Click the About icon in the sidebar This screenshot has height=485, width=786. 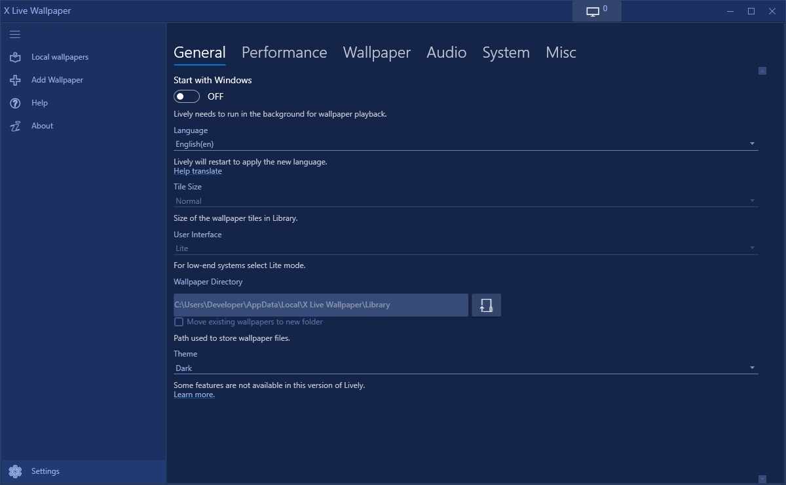pos(14,126)
